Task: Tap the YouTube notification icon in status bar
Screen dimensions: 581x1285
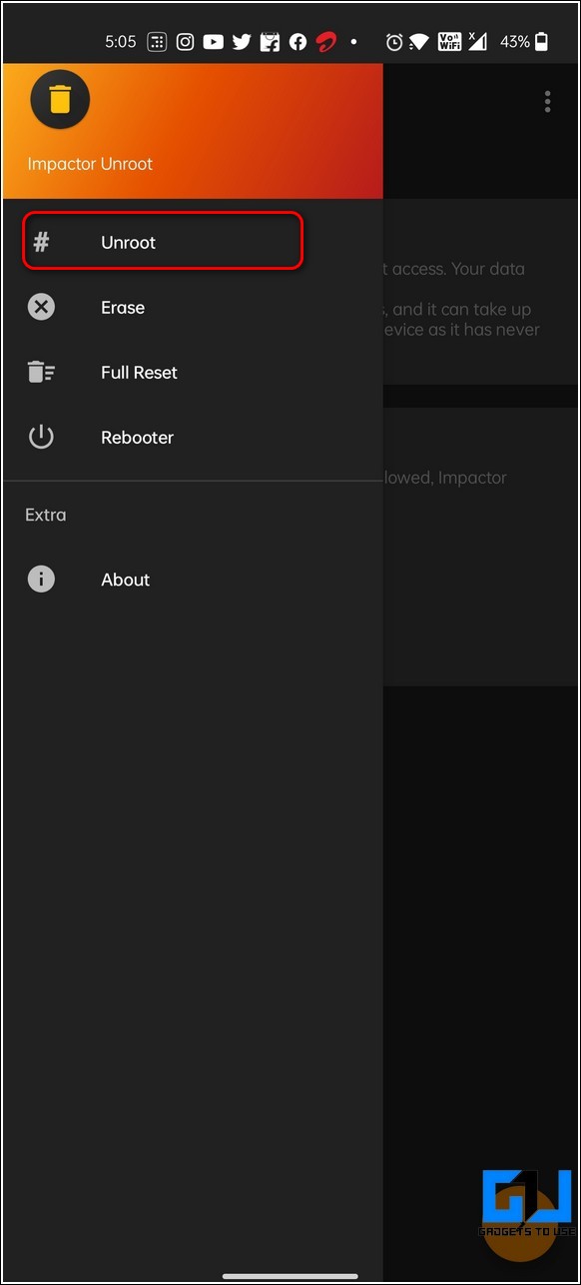Action: pyautogui.click(x=213, y=42)
